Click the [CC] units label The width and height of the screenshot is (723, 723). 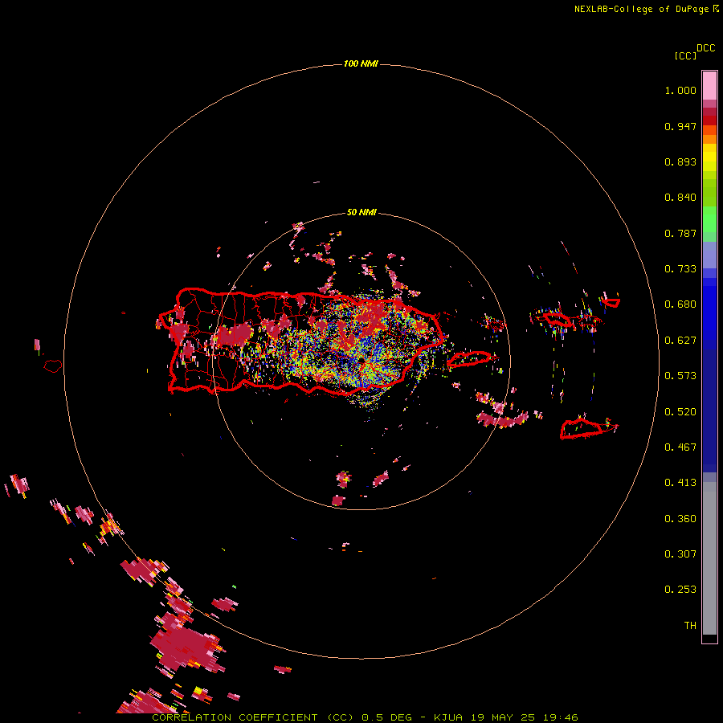(685, 55)
